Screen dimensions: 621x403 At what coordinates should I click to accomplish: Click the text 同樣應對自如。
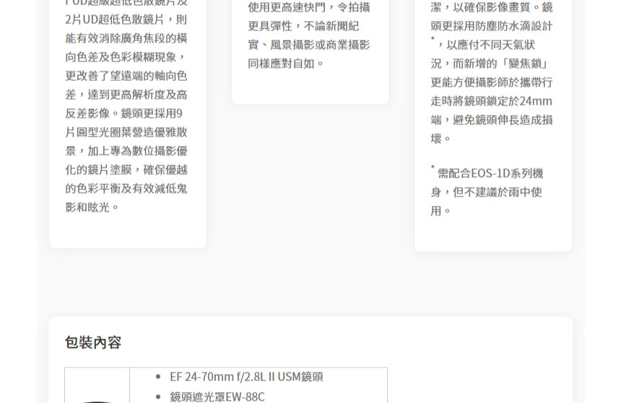[x=287, y=64]
